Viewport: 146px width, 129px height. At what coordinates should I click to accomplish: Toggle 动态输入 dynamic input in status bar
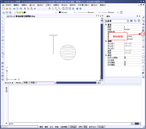[101, 127]
